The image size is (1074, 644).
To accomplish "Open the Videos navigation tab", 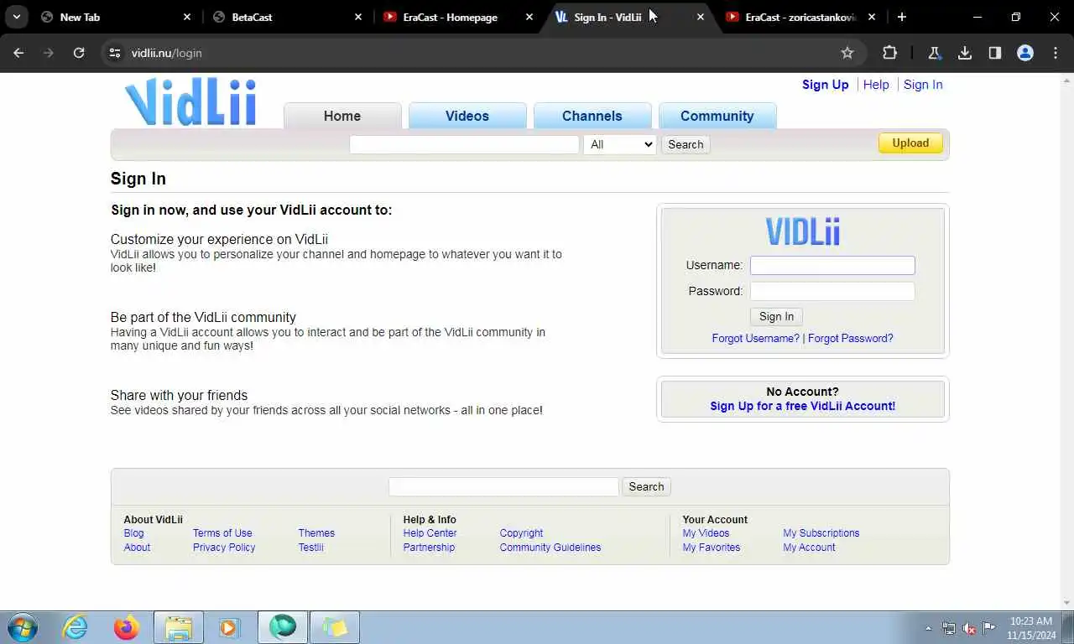I will (x=467, y=116).
